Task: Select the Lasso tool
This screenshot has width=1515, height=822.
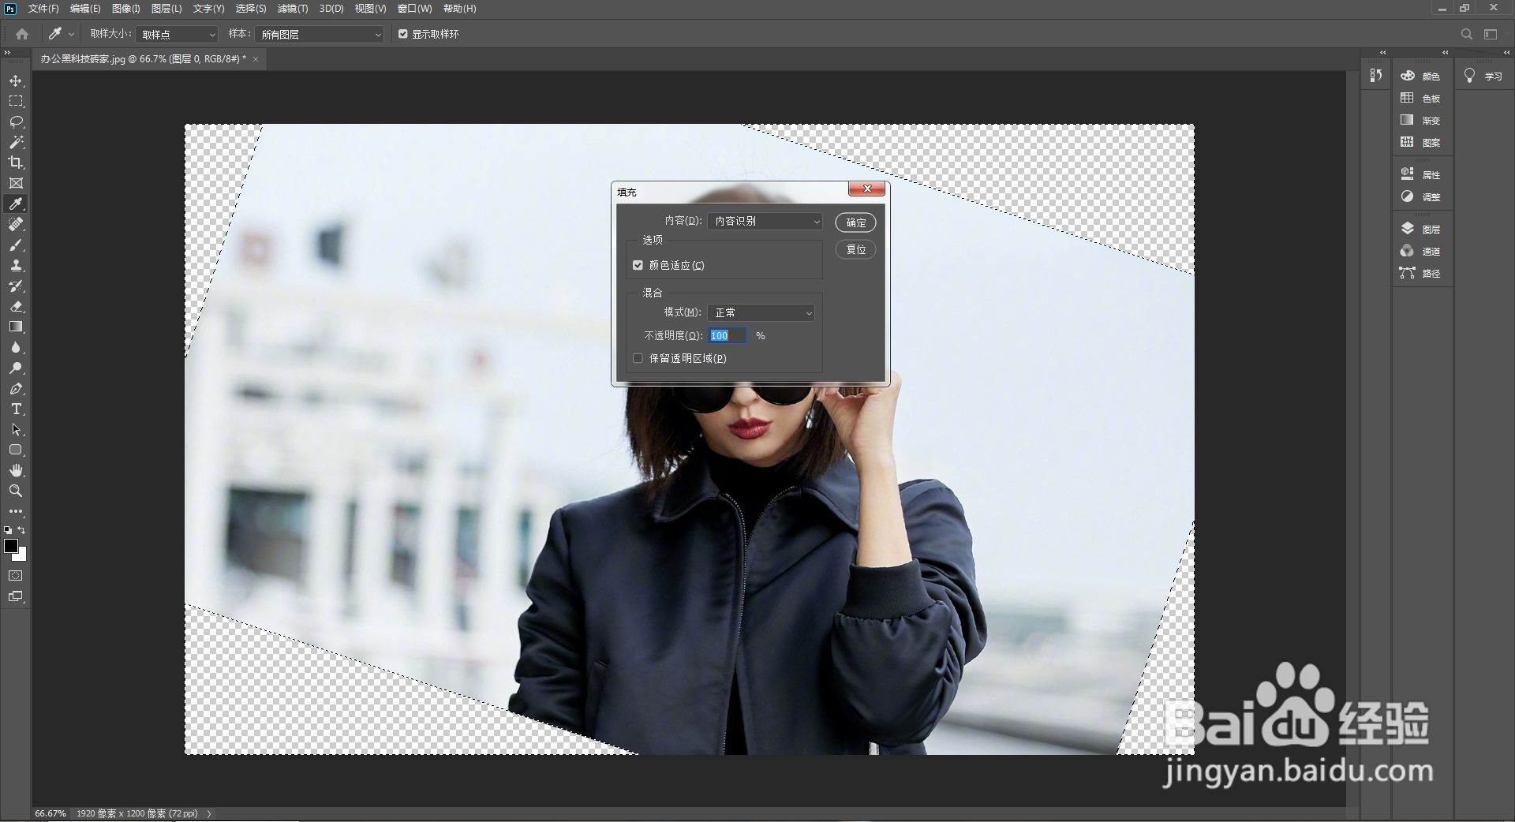Action: (x=16, y=122)
